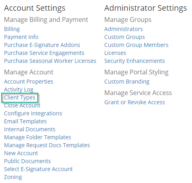Open Administrators under Manage Groups
Screen dimensions: 192x183
[123, 29]
